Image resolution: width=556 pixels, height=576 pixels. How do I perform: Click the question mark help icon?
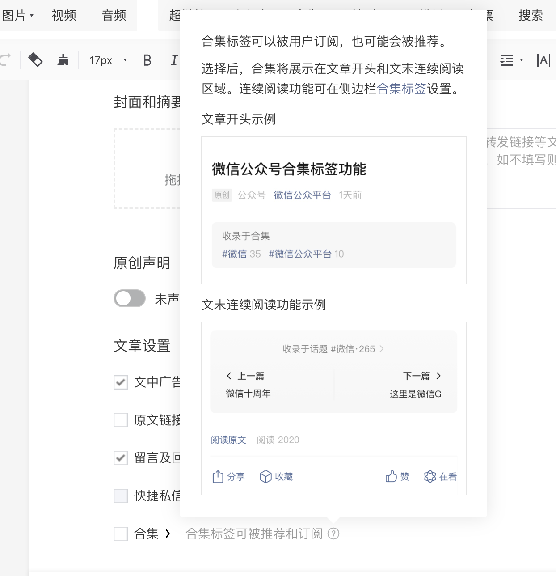(333, 534)
